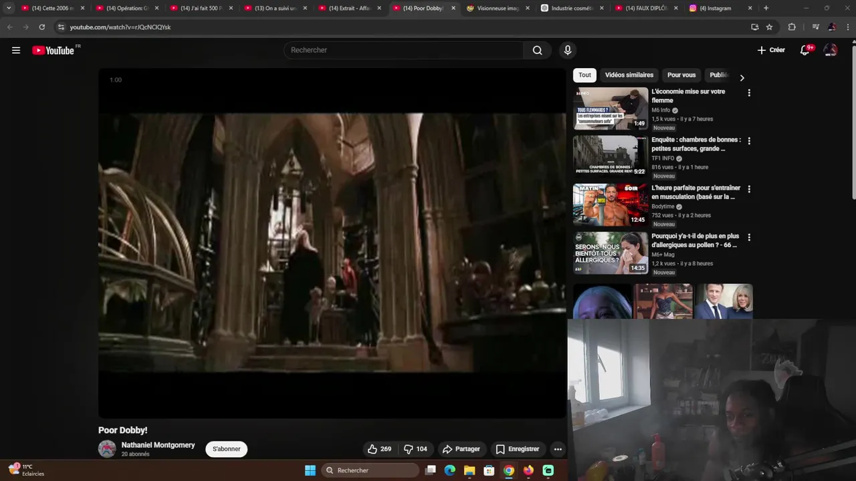
Task: Open options for chambres de bonnes video
Action: [749, 141]
